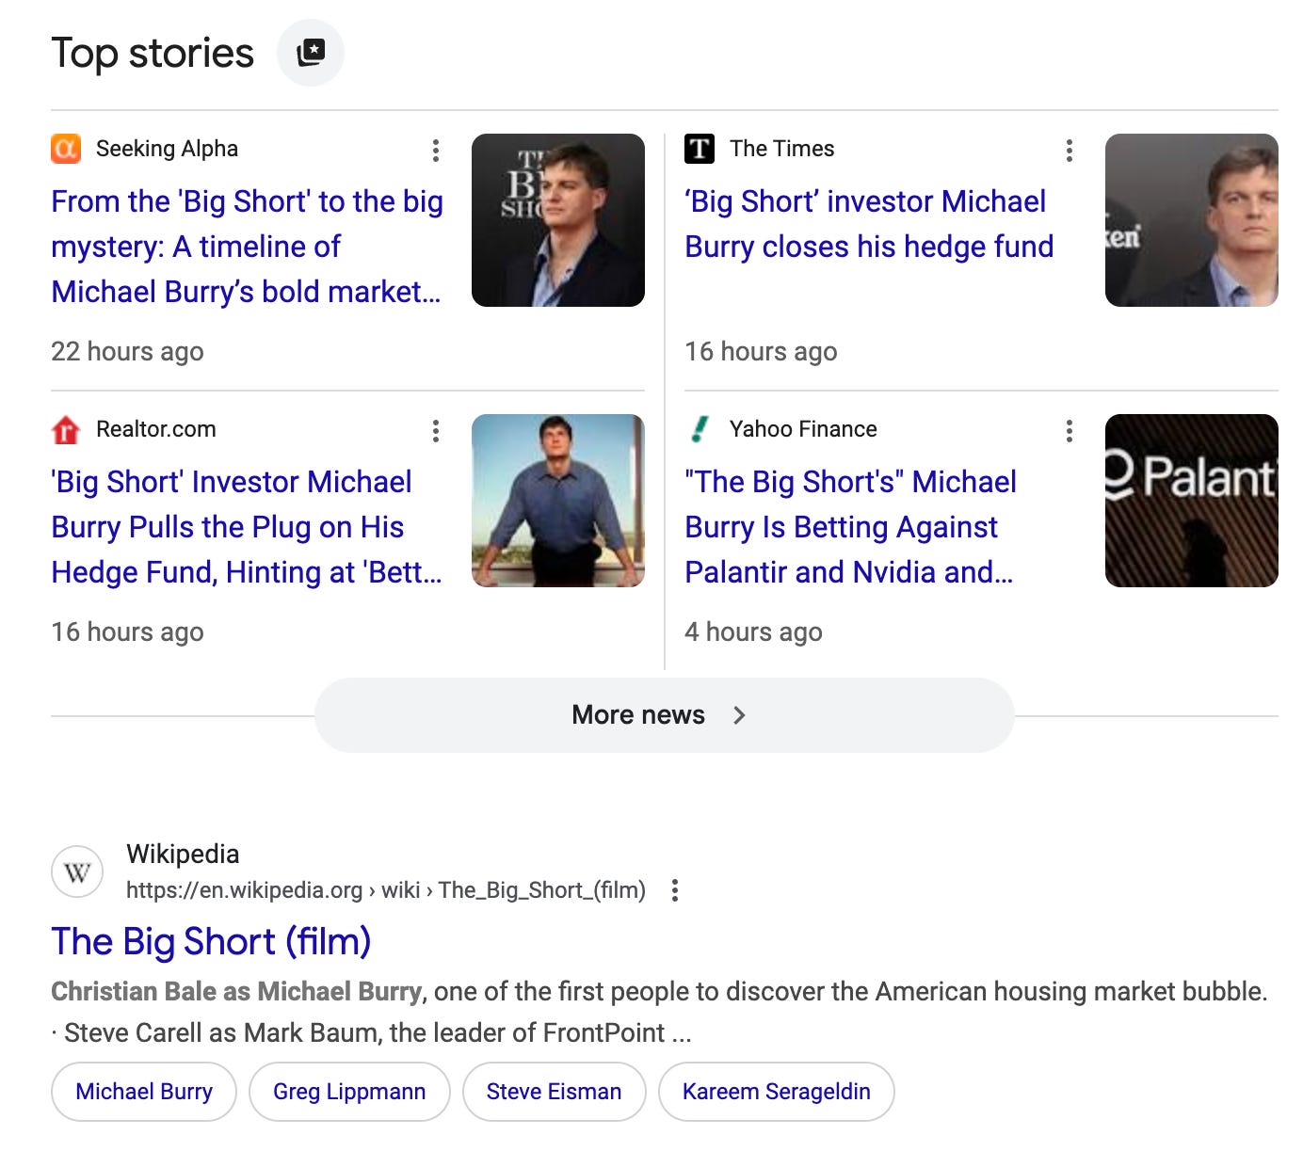Click the Yahoo Finance source name
This screenshot has height=1167, width=1303.
(803, 429)
